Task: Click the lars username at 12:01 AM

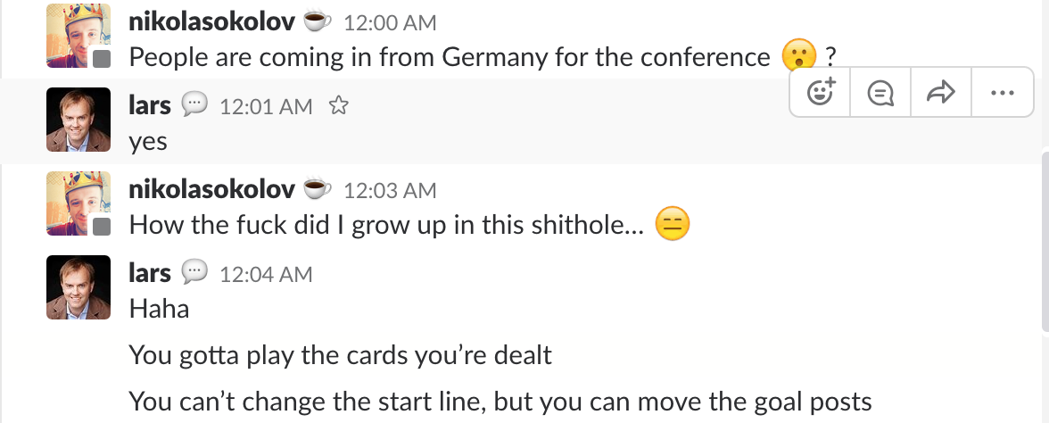Action: coord(150,105)
